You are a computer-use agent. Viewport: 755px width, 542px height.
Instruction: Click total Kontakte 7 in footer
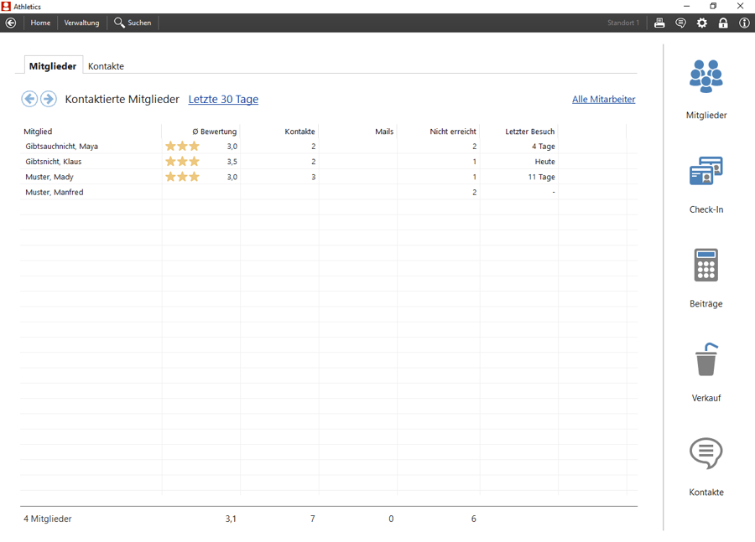[313, 519]
